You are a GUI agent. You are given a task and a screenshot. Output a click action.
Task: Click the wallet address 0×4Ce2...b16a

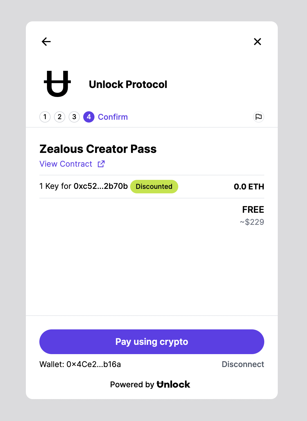click(x=94, y=364)
